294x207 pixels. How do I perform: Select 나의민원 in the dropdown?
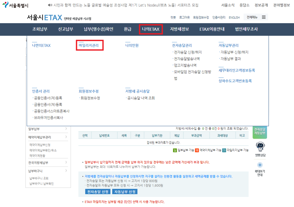(132, 45)
